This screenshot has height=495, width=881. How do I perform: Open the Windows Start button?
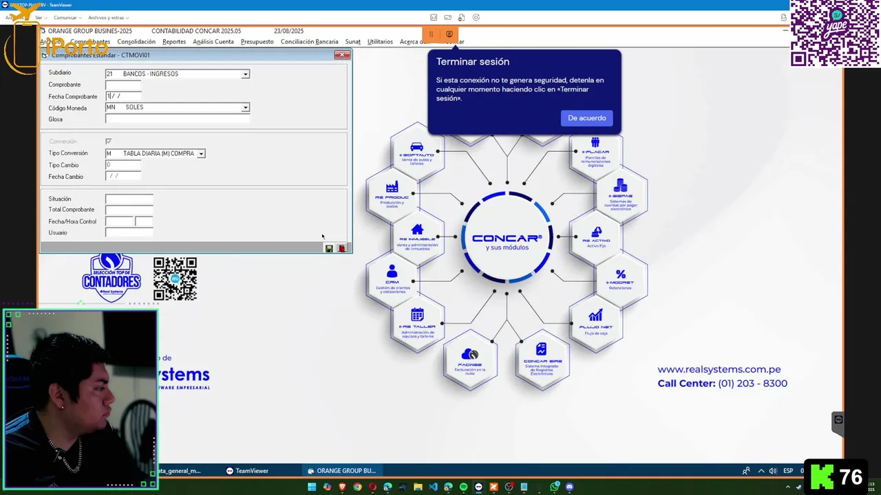click(x=312, y=487)
